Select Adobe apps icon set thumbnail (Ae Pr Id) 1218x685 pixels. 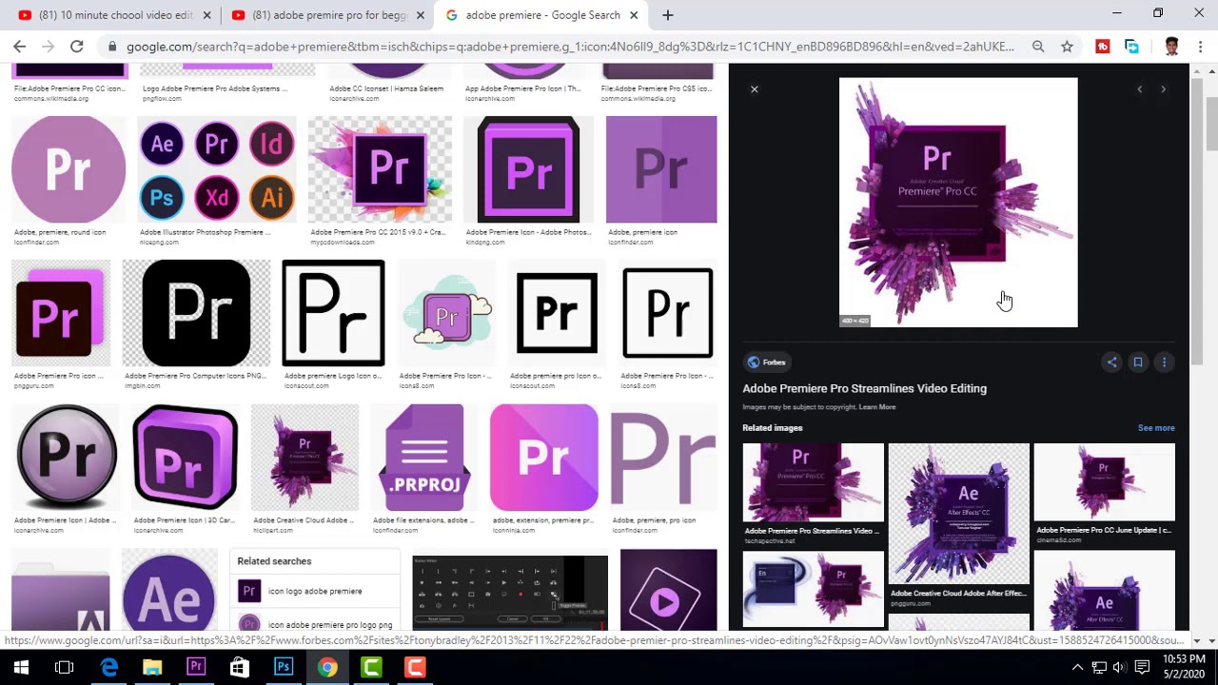tap(217, 169)
